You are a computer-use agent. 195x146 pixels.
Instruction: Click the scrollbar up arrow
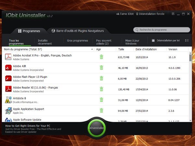(190, 53)
